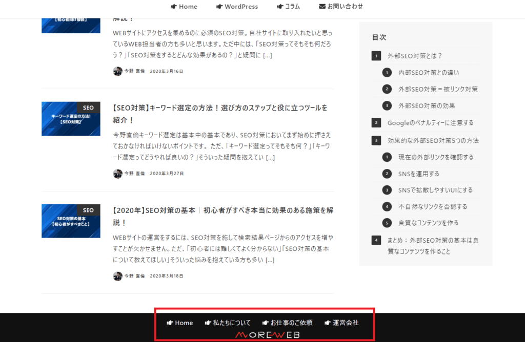Screen dimensions: 525x342
Task: Click partially visible top article thumbnail
Action: 71,26
